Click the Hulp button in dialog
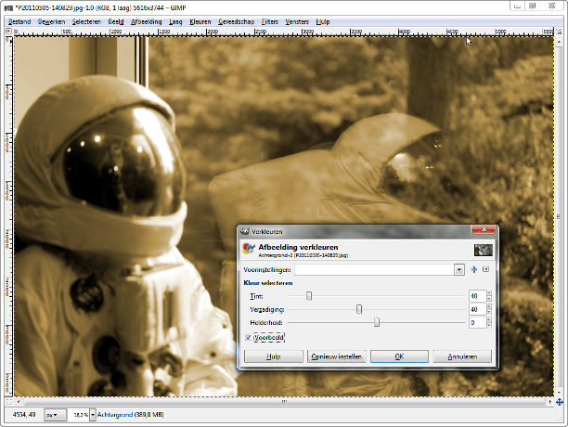Viewport: 568px width, 427px height. [273, 356]
